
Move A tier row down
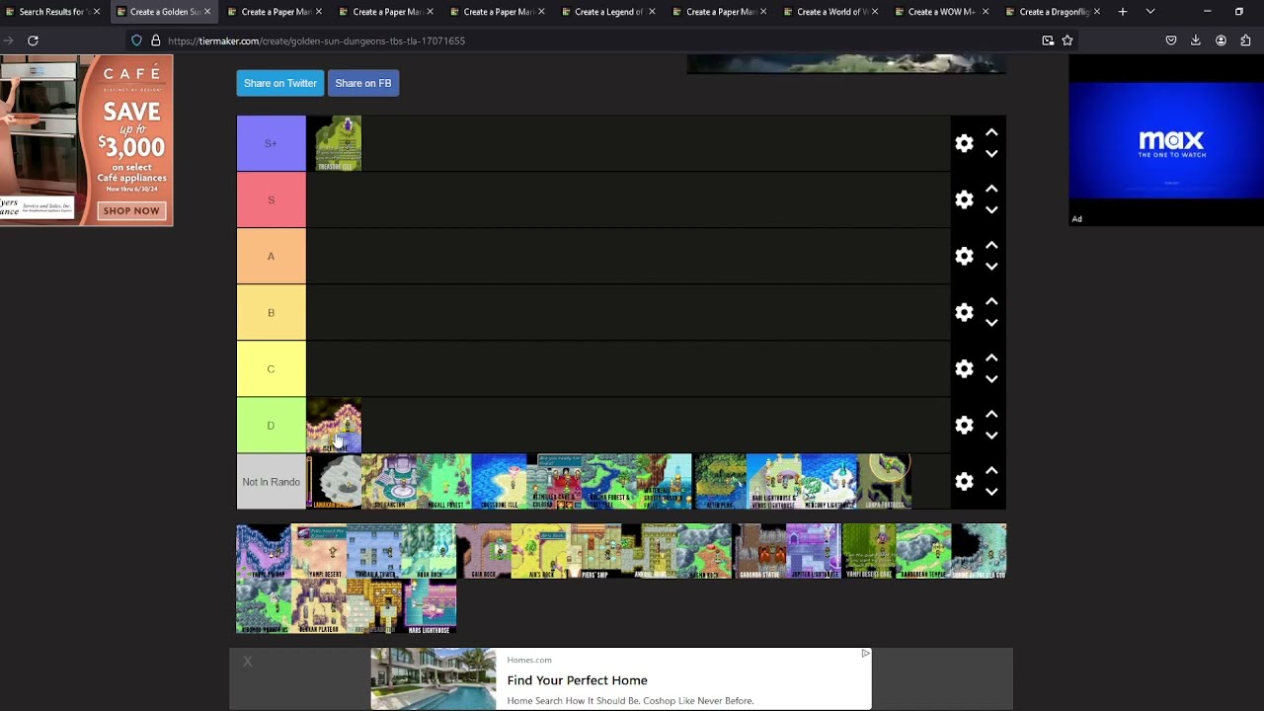click(x=991, y=267)
